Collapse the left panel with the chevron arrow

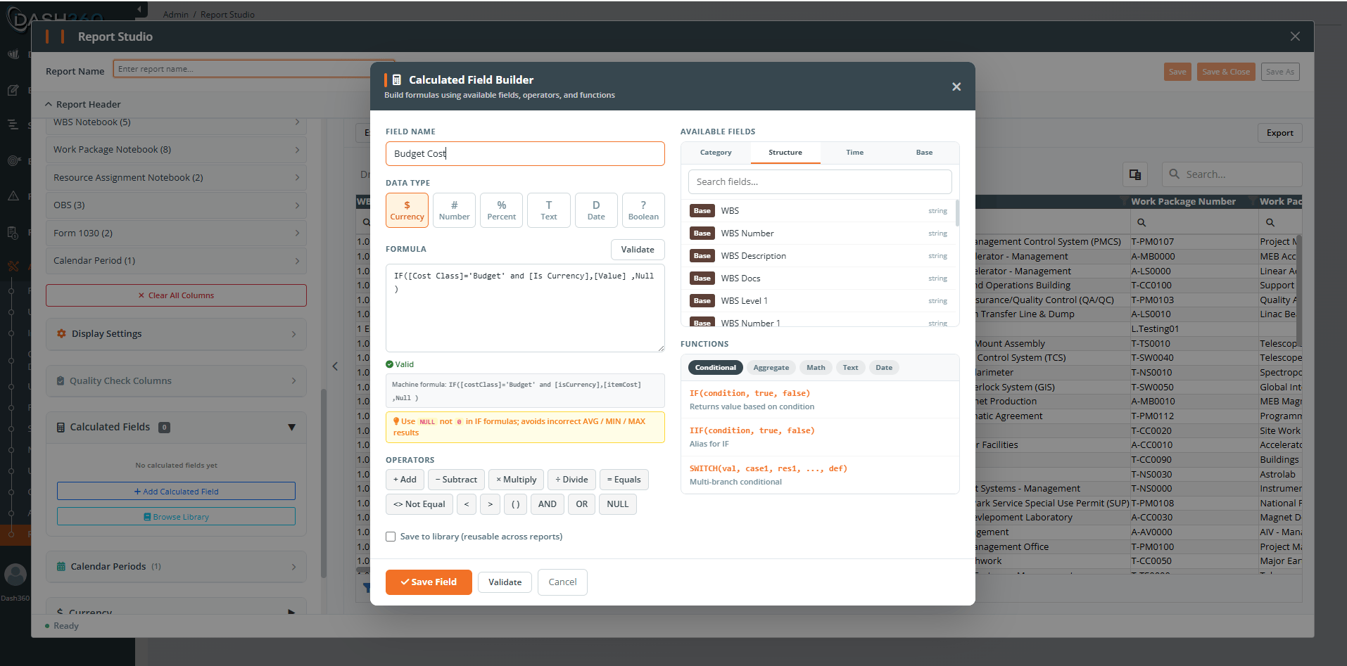pyautogui.click(x=335, y=366)
